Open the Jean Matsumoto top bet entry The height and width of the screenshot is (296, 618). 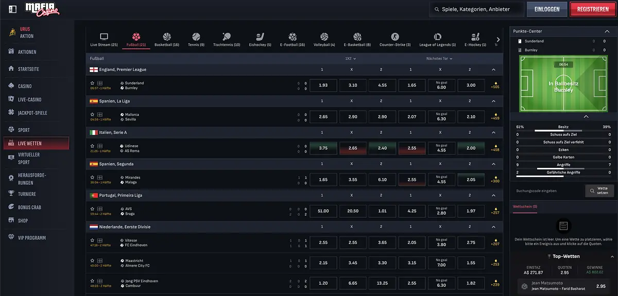pyautogui.click(x=563, y=286)
